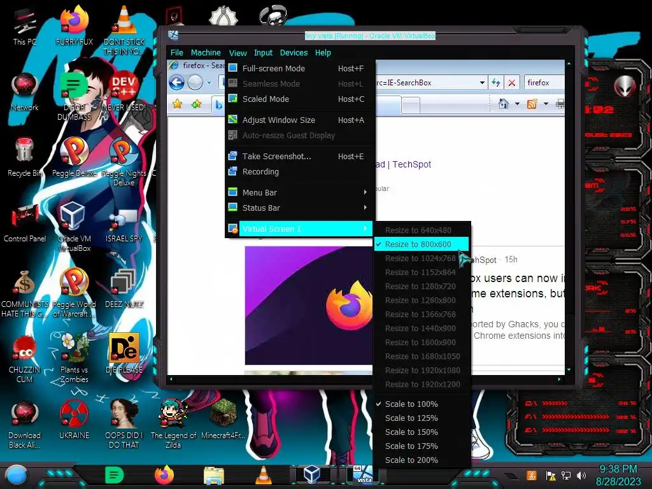This screenshot has width=652, height=489.
Task: Select Scale to 150% option
Action: 422,432
